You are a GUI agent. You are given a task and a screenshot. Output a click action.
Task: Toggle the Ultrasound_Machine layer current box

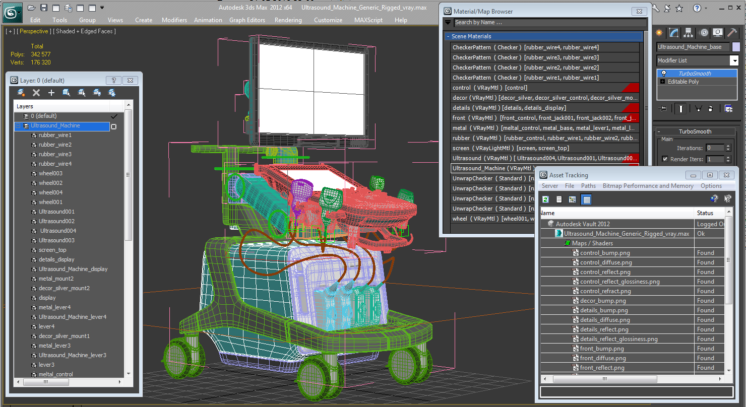coord(114,126)
